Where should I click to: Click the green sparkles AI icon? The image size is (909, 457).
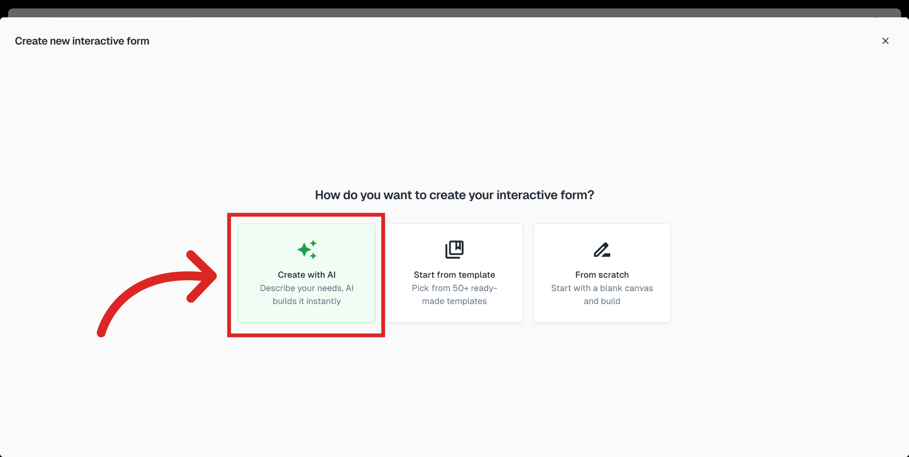(x=307, y=250)
